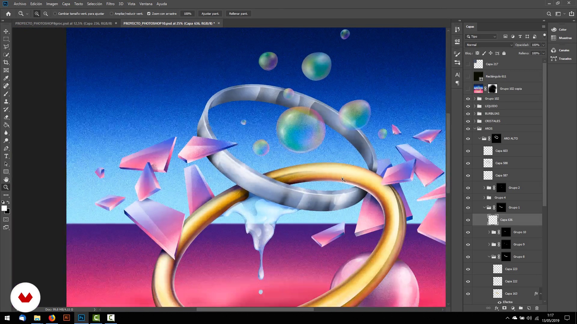Hide the Capa 603 layer
Image resolution: width=577 pixels, height=324 pixels.
coord(468,151)
